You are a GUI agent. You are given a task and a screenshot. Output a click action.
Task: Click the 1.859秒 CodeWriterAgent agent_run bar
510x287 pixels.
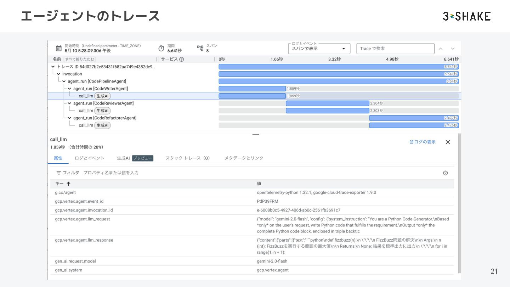click(252, 89)
